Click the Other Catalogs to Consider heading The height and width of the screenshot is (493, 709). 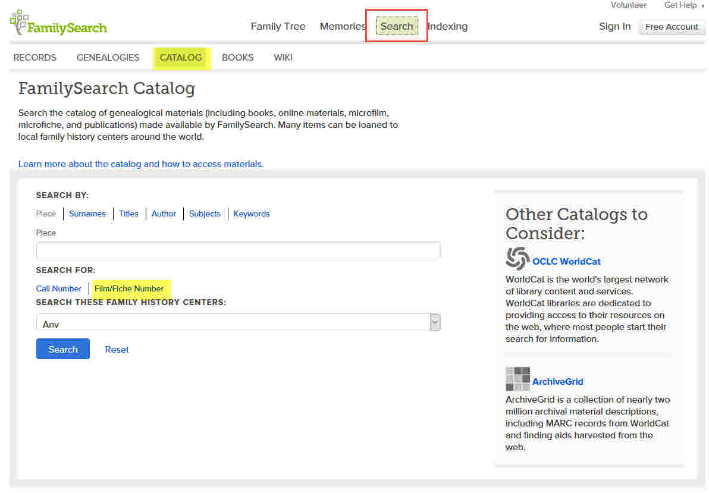[x=576, y=224]
